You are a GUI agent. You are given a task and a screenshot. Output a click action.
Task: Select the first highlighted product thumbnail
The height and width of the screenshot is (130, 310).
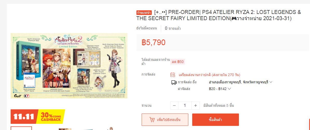[21, 128]
